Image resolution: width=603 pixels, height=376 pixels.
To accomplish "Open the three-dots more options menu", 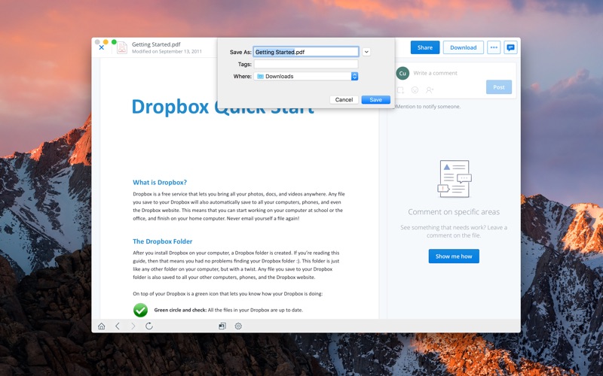I will point(494,47).
